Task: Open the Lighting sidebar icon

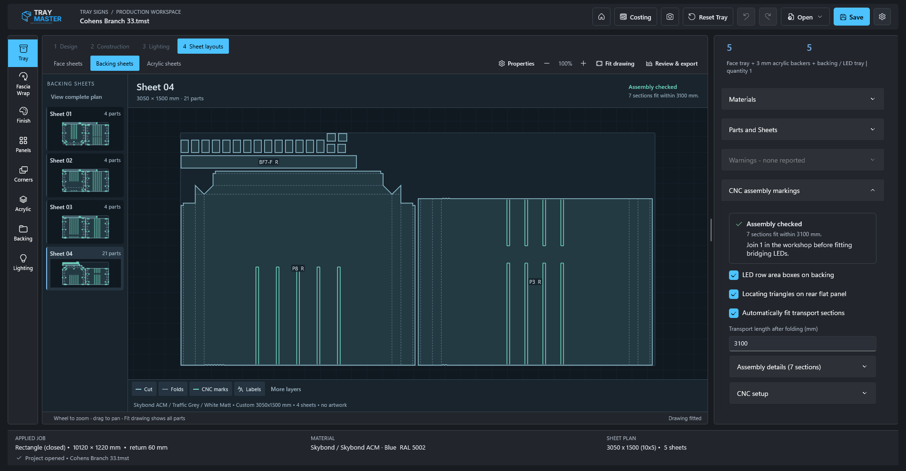Action: click(x=23, y=262)
